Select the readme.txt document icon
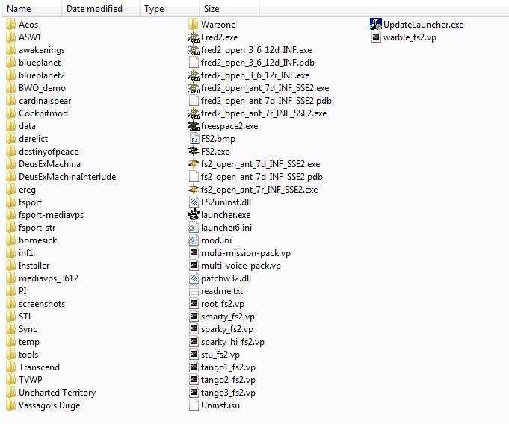 click(x=194, y=291)
